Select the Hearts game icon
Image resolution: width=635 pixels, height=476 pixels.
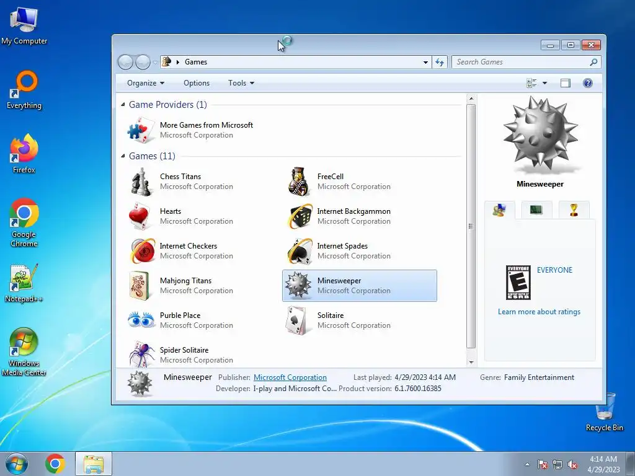coord(140,216)
